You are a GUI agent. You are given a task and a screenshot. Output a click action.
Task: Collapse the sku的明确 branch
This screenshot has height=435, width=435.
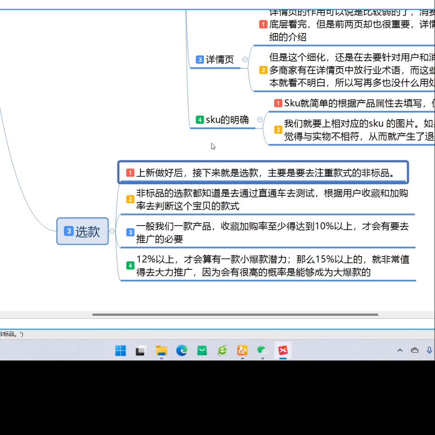260,120
